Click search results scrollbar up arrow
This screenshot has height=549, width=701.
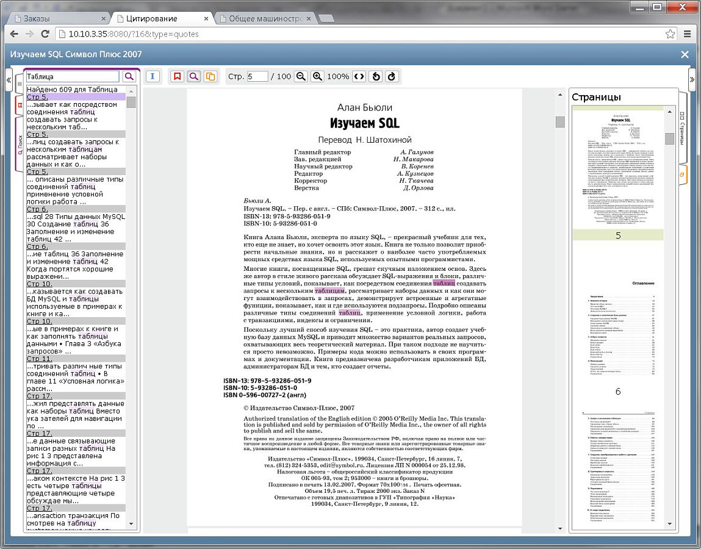pos(131,91)
